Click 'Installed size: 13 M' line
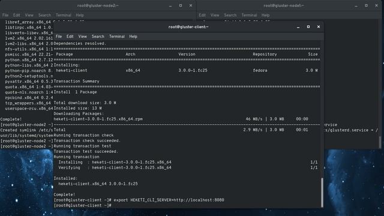This screenshot has height=216, width=384. coord(77,108)
